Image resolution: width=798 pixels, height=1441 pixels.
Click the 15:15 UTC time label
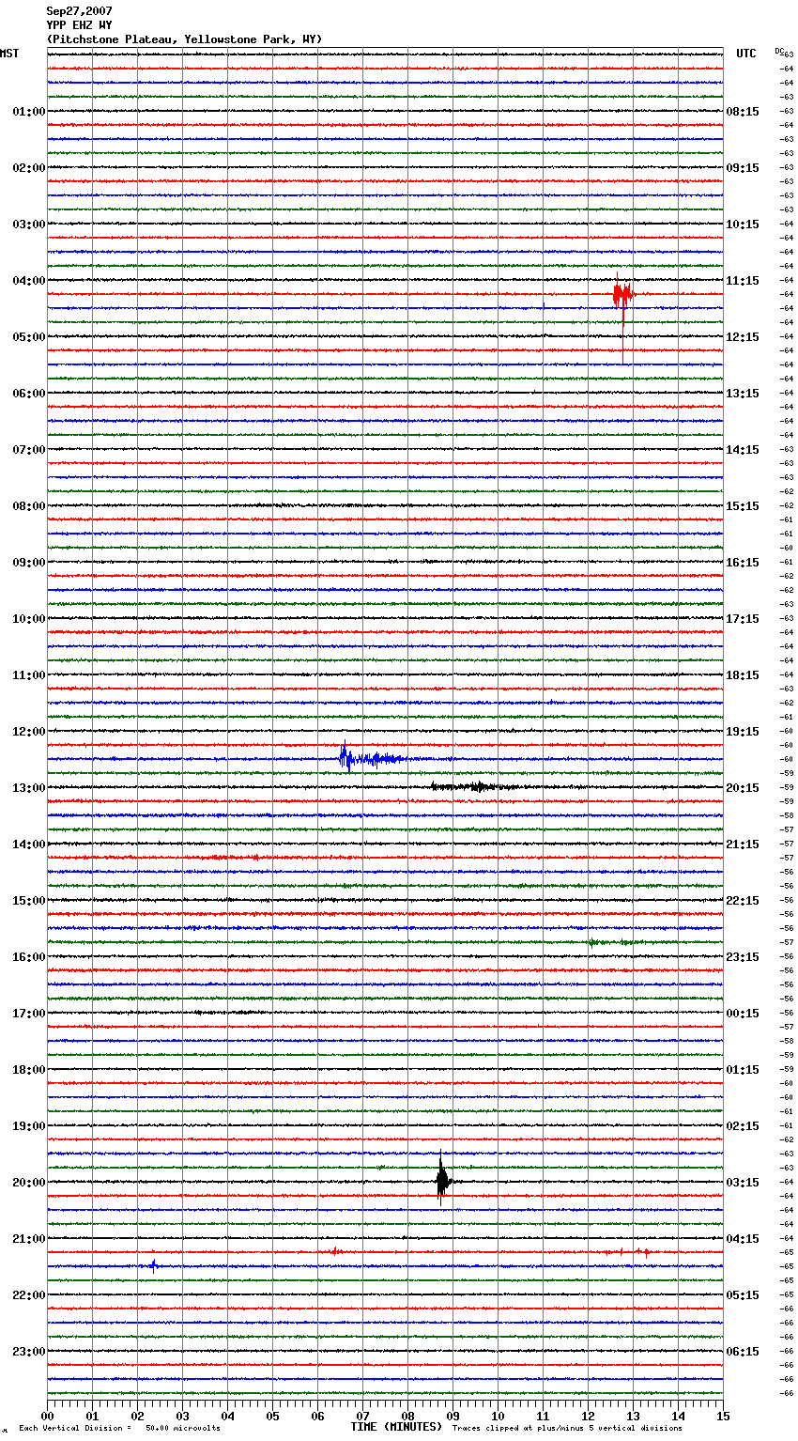743,506
